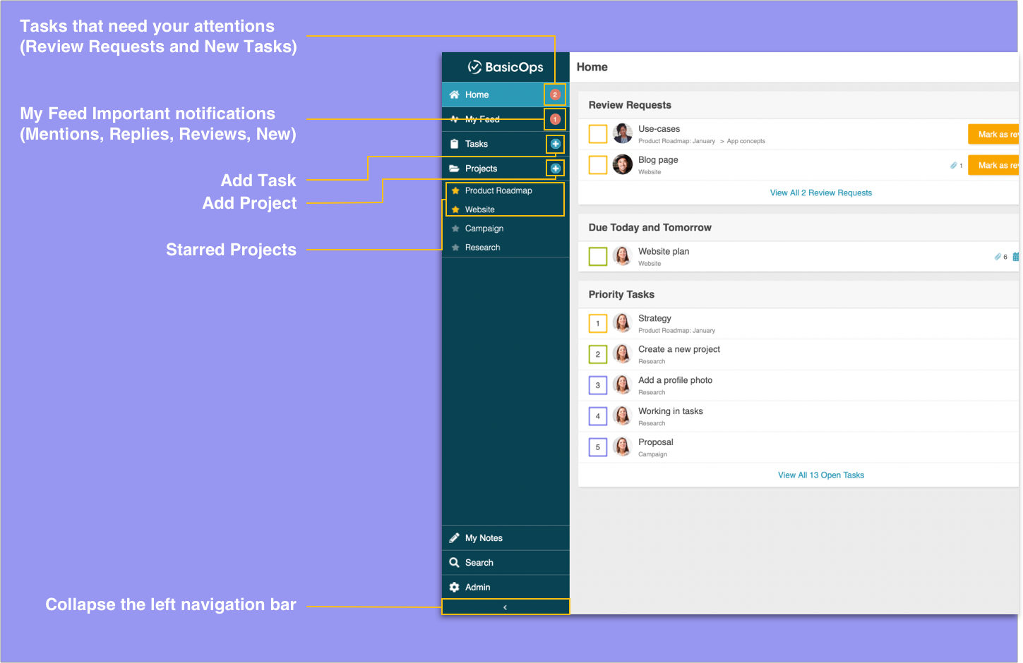Click View All 13 Open Tasks link

[820, 475]
